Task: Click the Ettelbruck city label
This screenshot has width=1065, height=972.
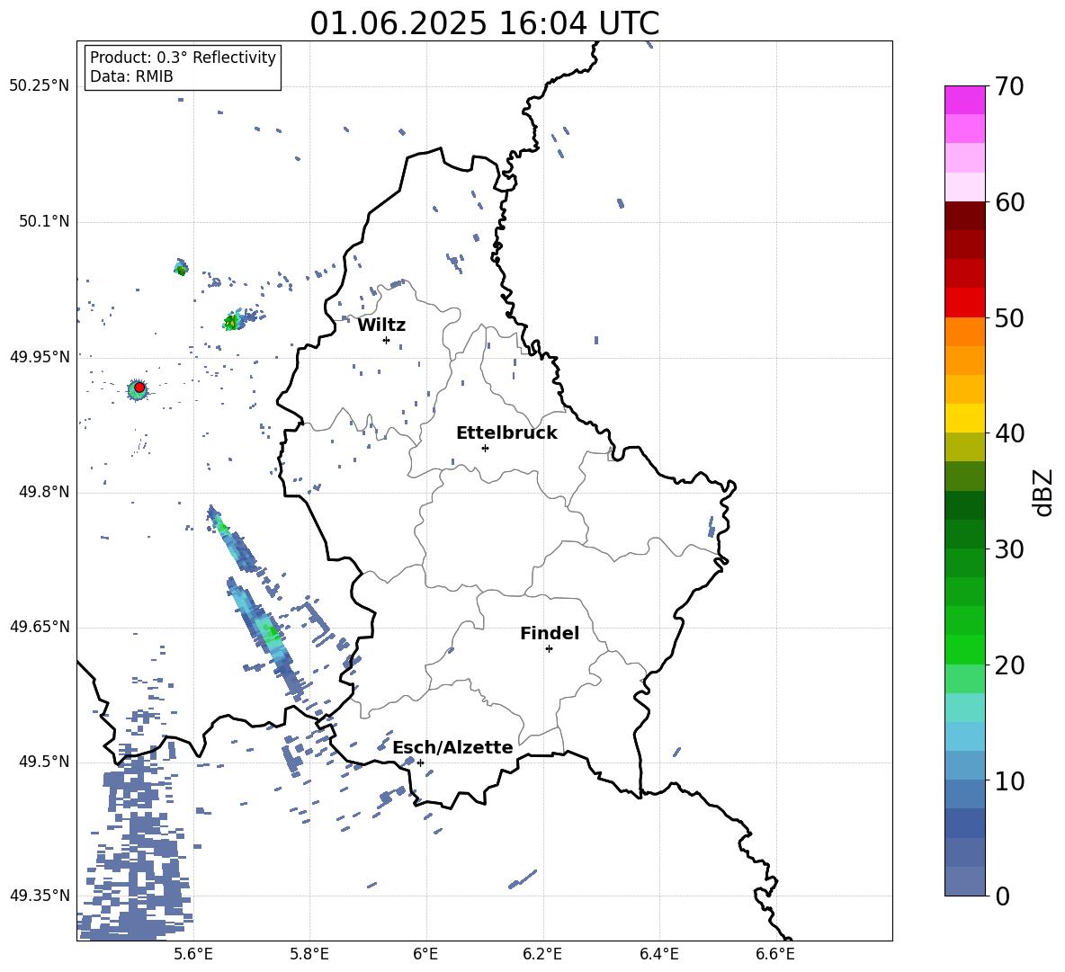Action: click(506, 433)
